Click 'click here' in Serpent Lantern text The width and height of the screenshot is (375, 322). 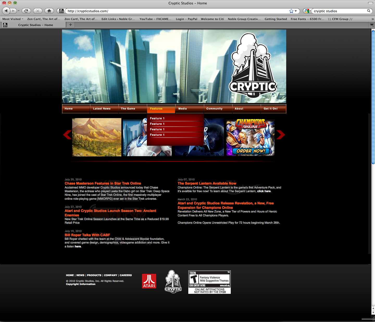(x=264, y=191)
